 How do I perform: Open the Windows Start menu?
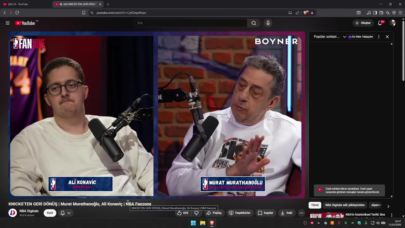click(x=193, y=223)
